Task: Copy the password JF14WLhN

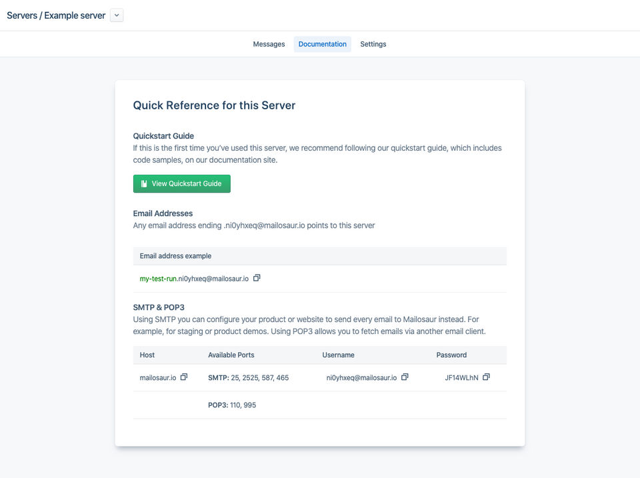Action: (486, 377)
